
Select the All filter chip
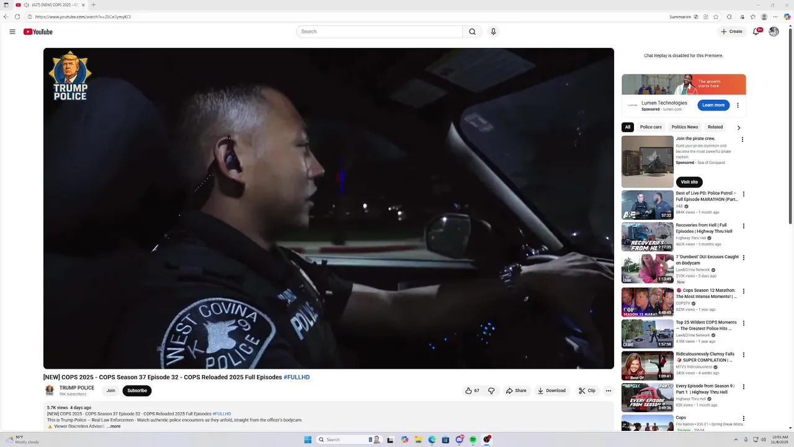pyautogui.click(x=628, y=127)
